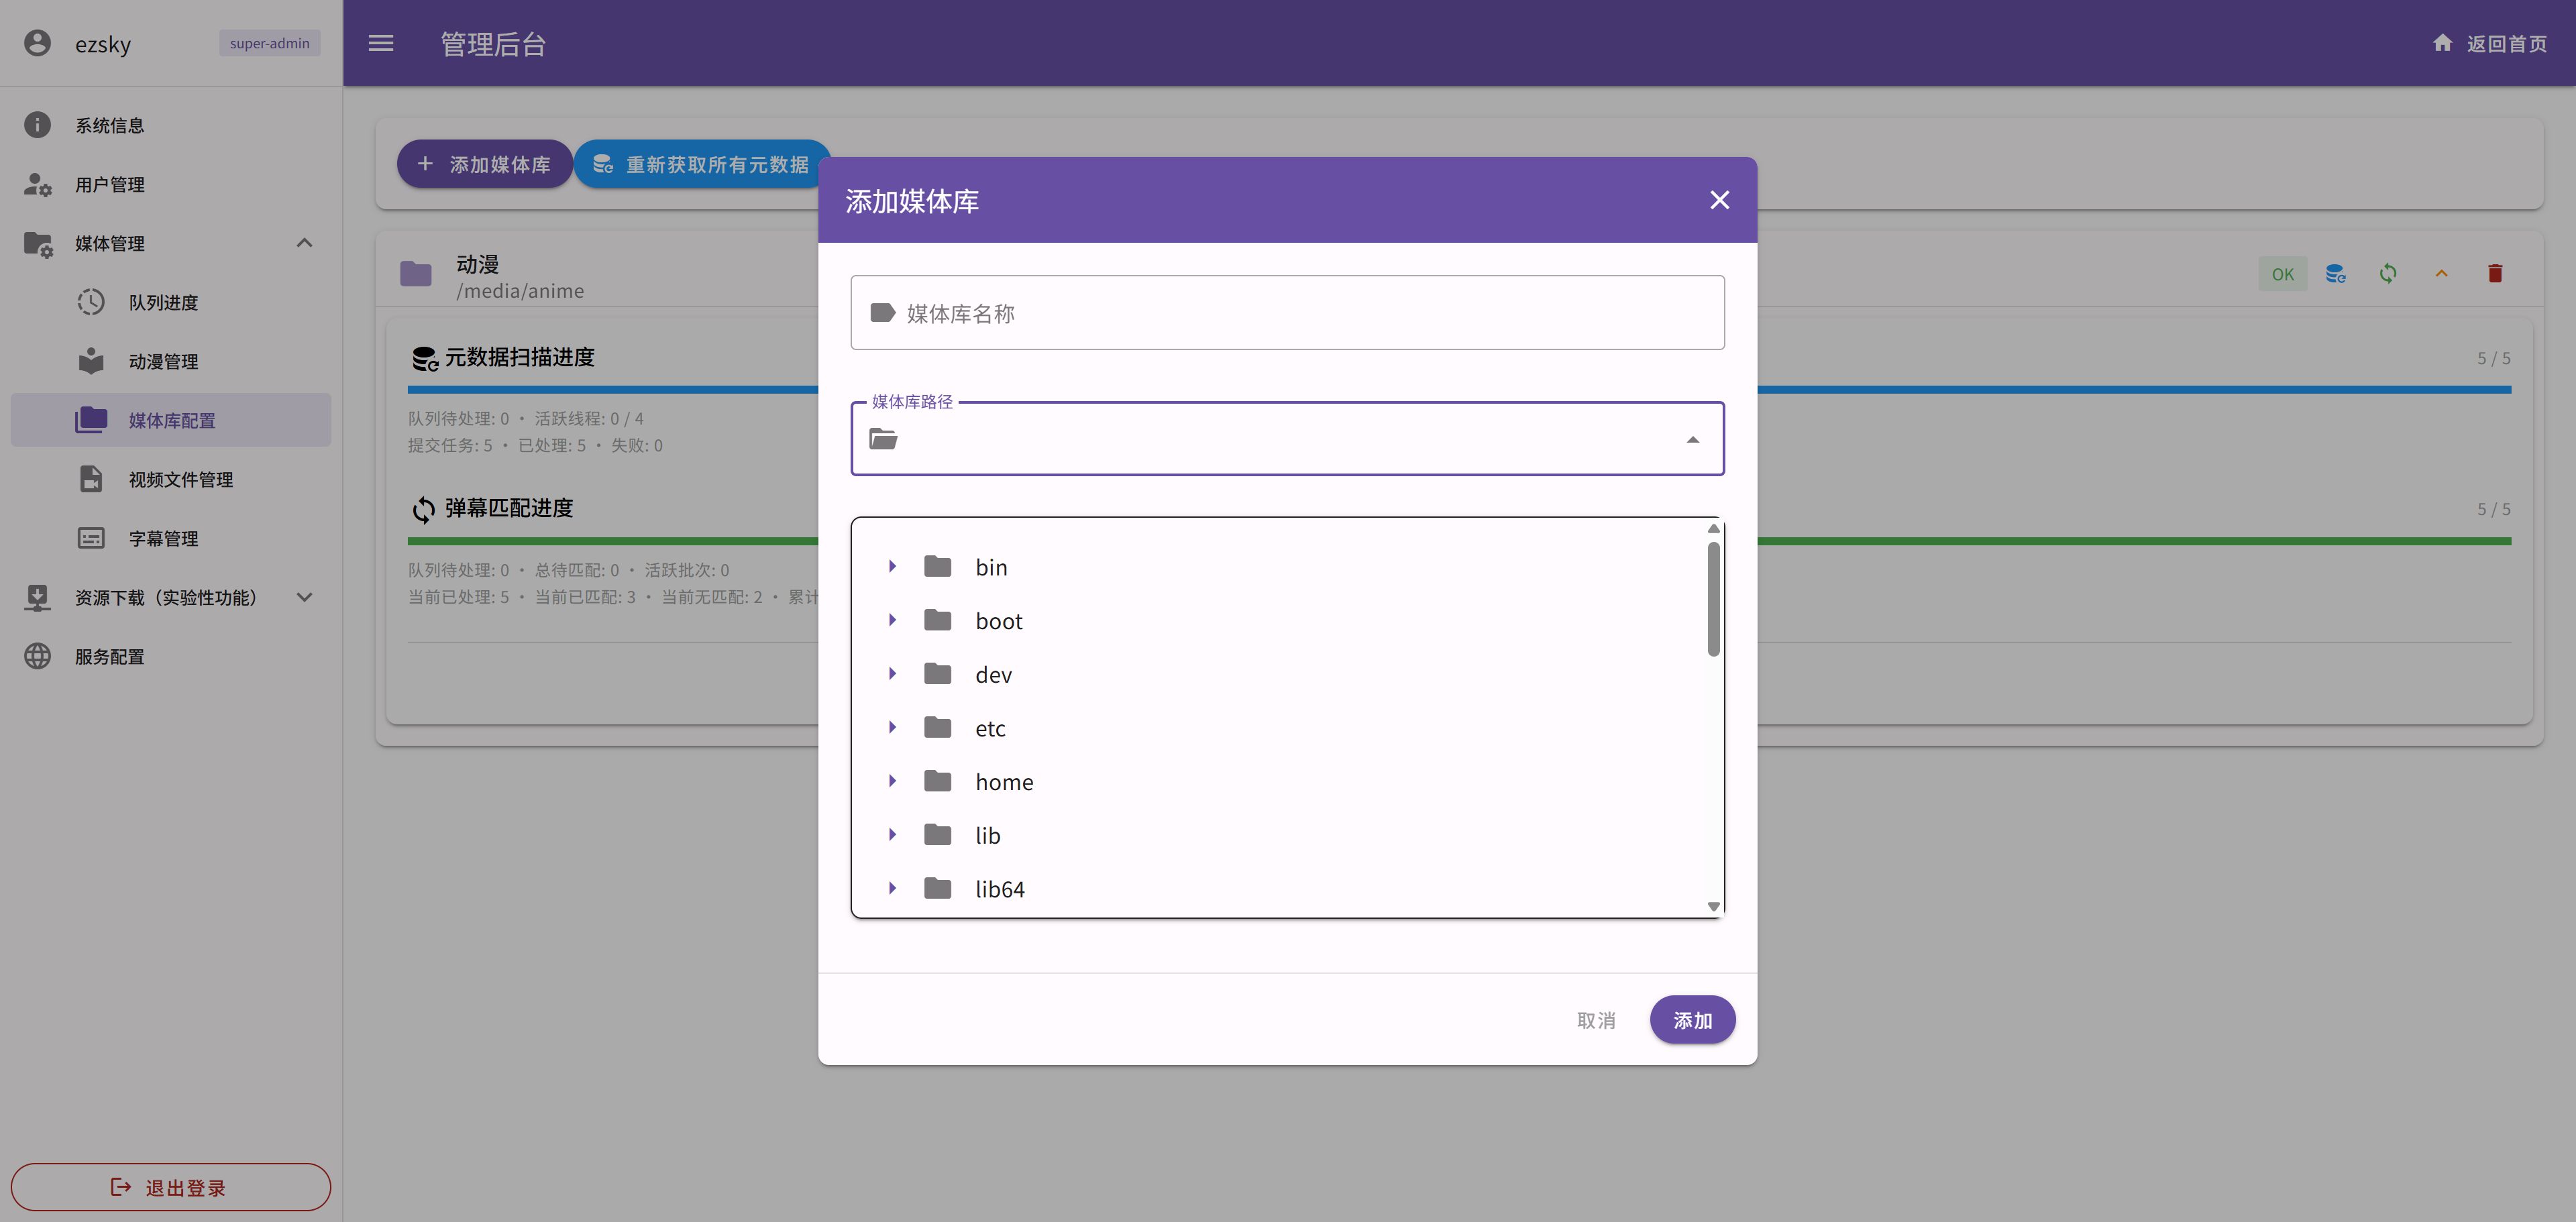Select the etc folder in tree
The height and width of the screenshot is (1222, 2576).
click(x=990, y=728)
